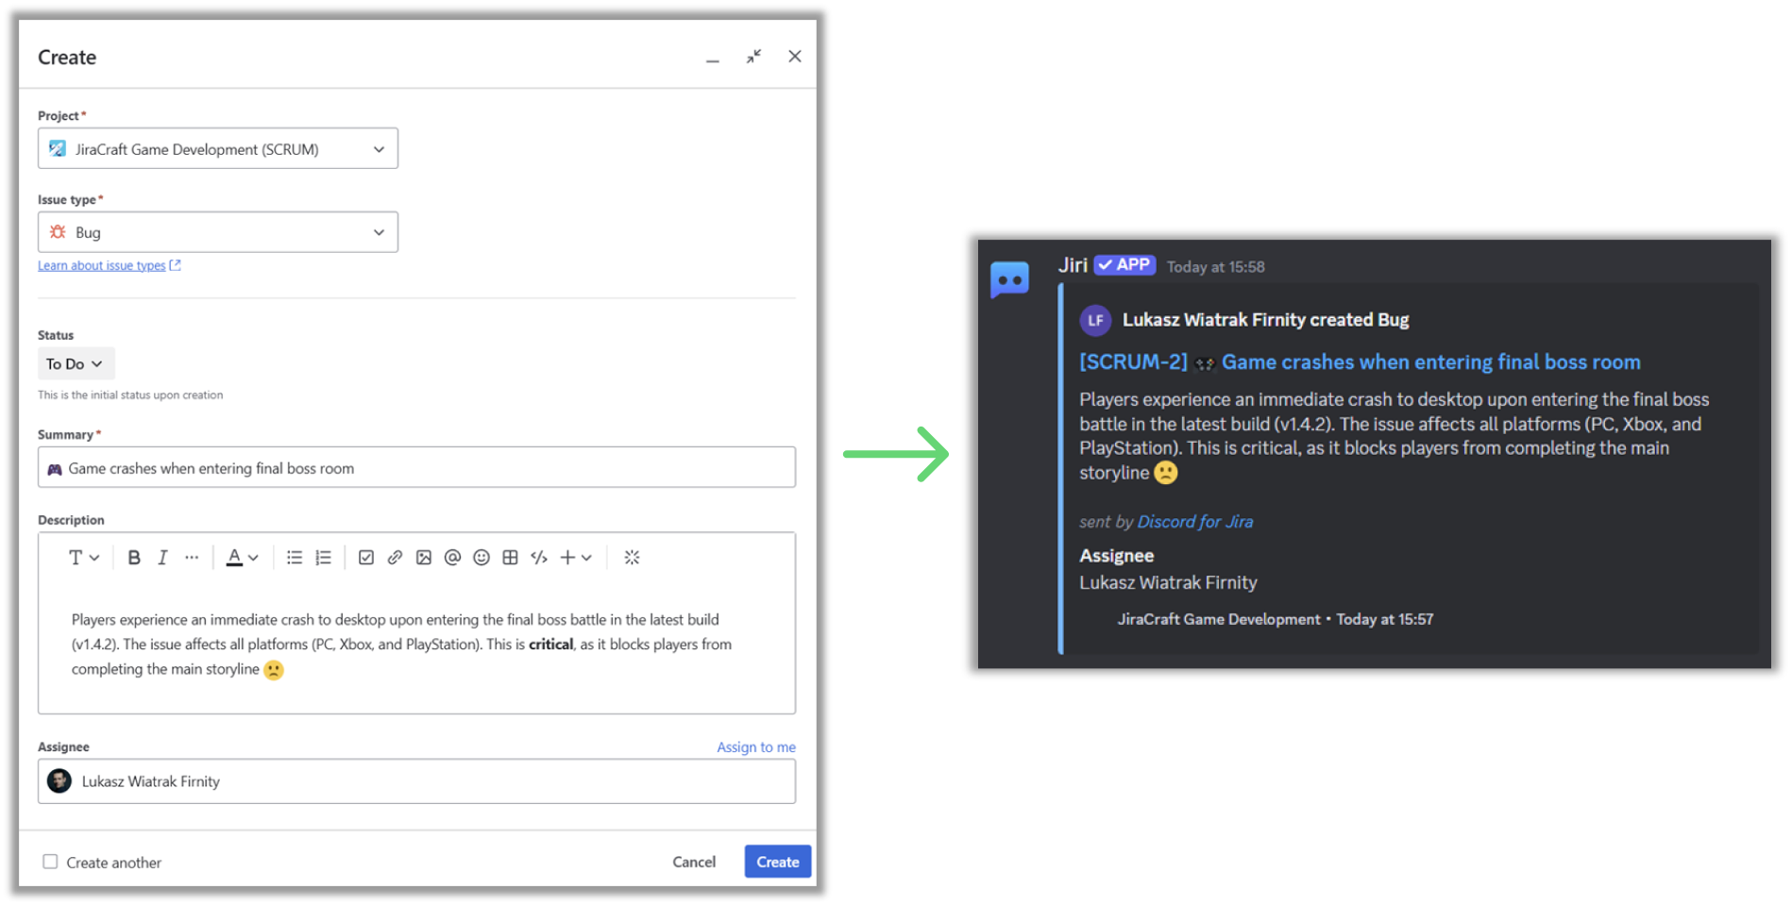Screen dimensions: 1792x906
Task: Open Learn about issue types link
Action: tap(110, 266)
